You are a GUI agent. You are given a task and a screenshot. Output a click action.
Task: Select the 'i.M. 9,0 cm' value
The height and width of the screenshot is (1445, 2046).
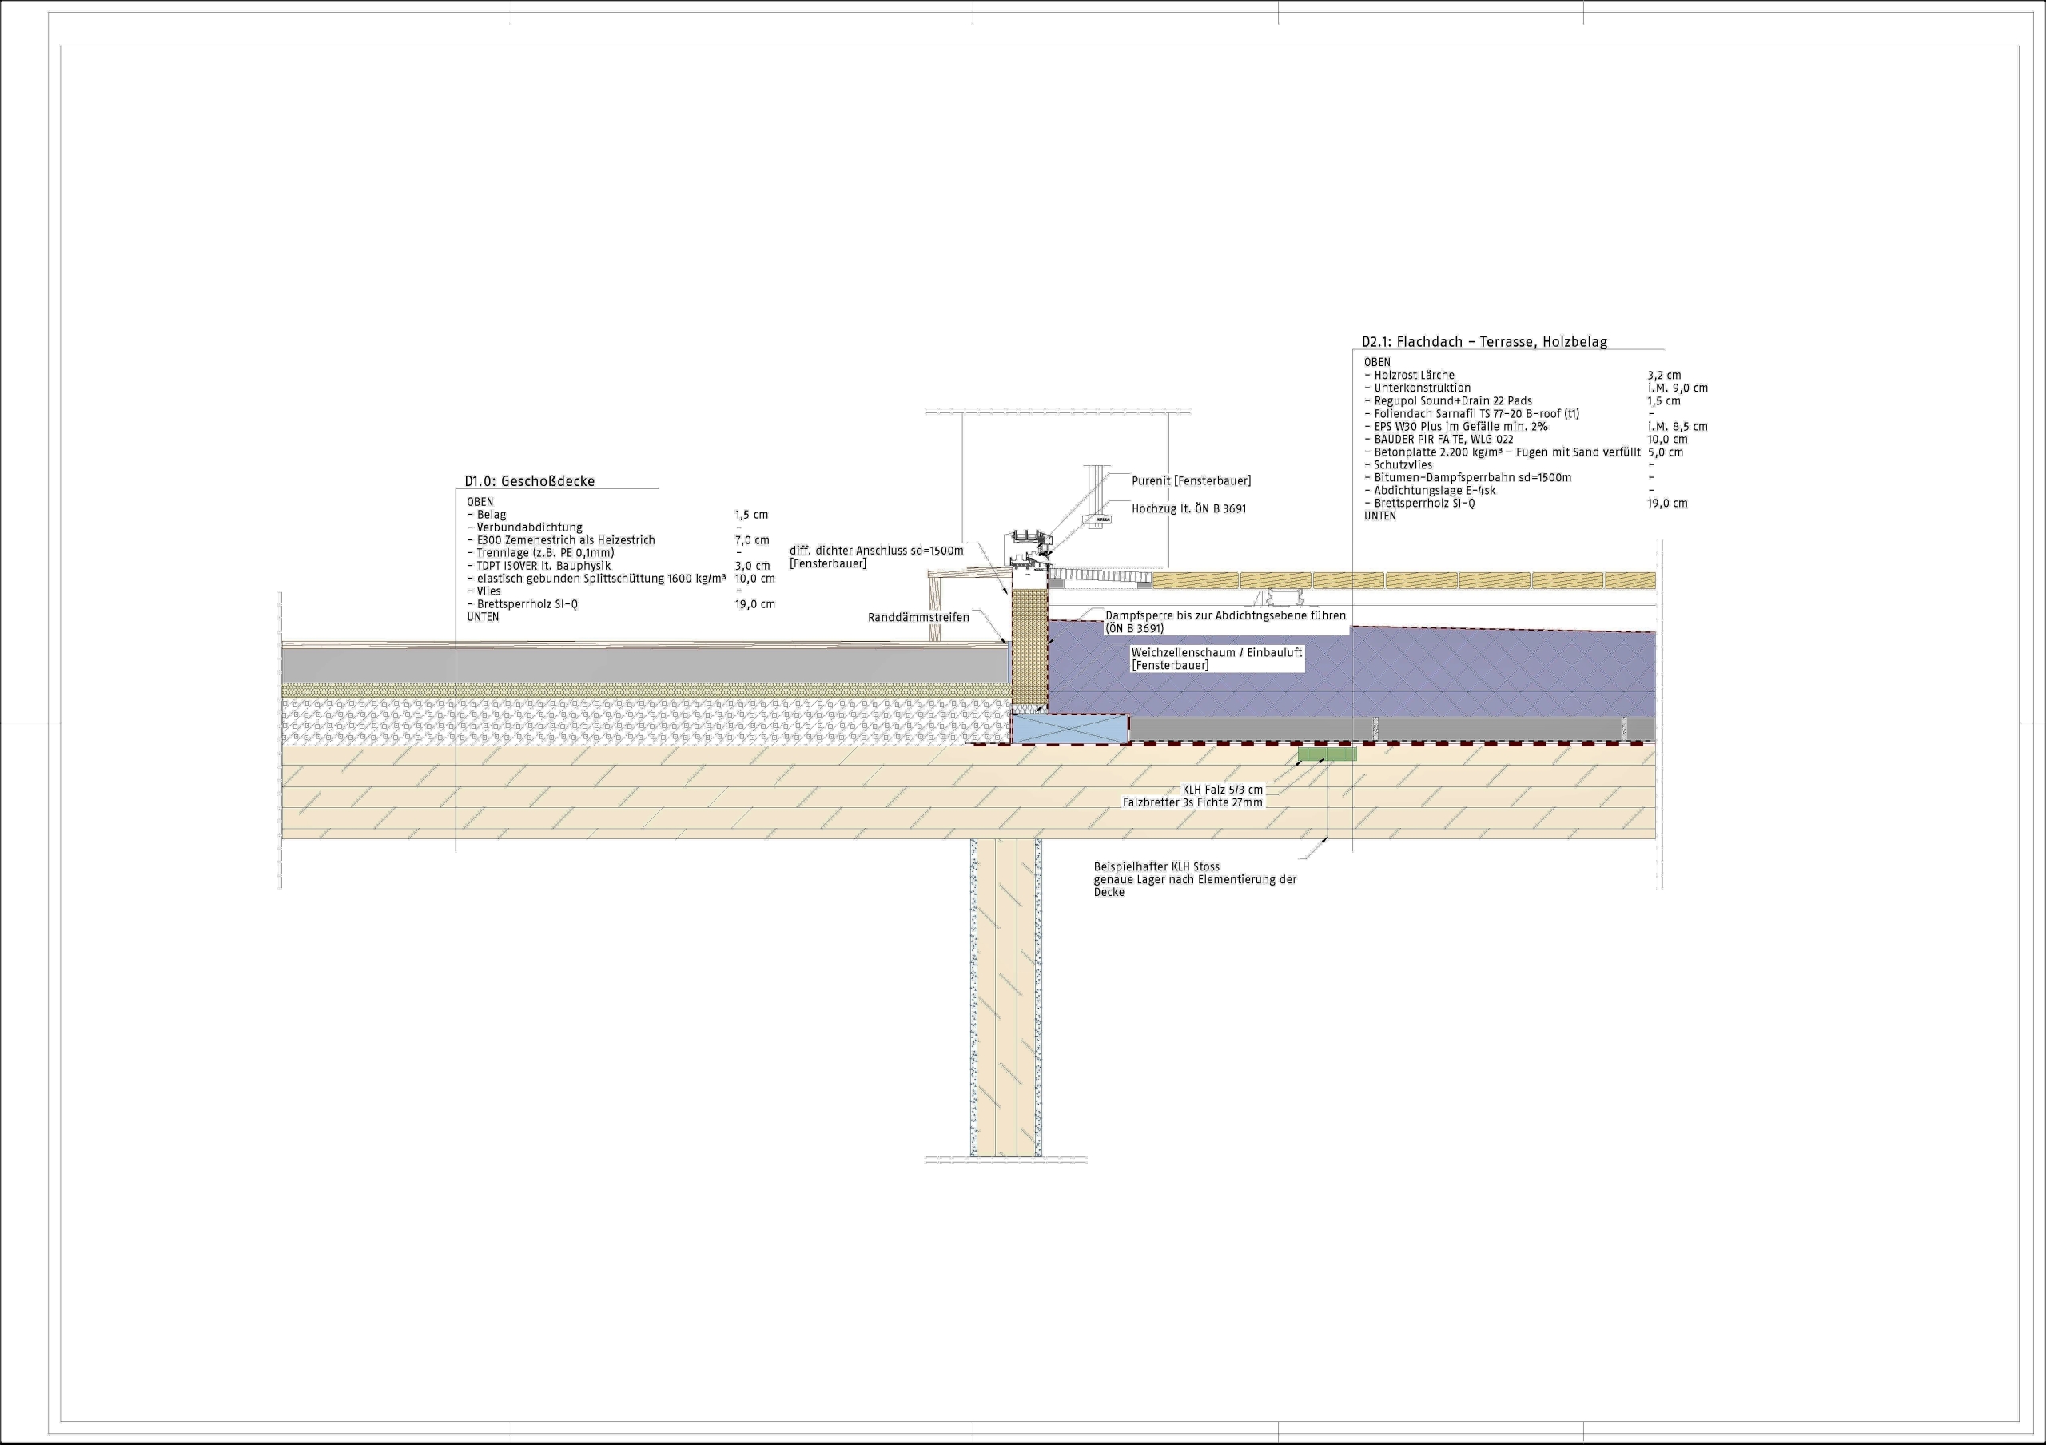1678,388
